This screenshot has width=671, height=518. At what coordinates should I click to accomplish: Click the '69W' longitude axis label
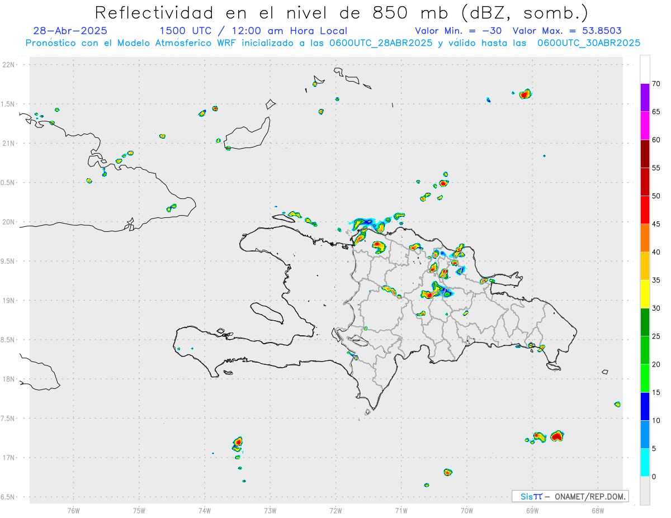(532, 510)
